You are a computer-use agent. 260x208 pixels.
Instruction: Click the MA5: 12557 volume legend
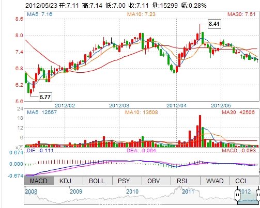42,113
